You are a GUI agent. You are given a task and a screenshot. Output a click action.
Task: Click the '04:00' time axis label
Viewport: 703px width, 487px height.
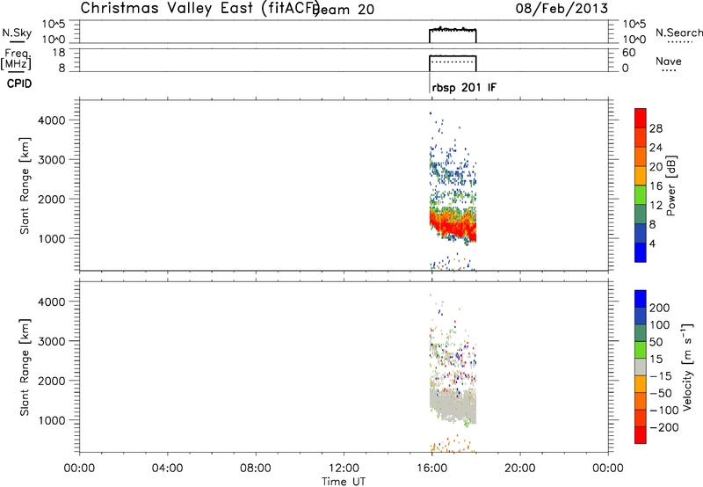167,469
